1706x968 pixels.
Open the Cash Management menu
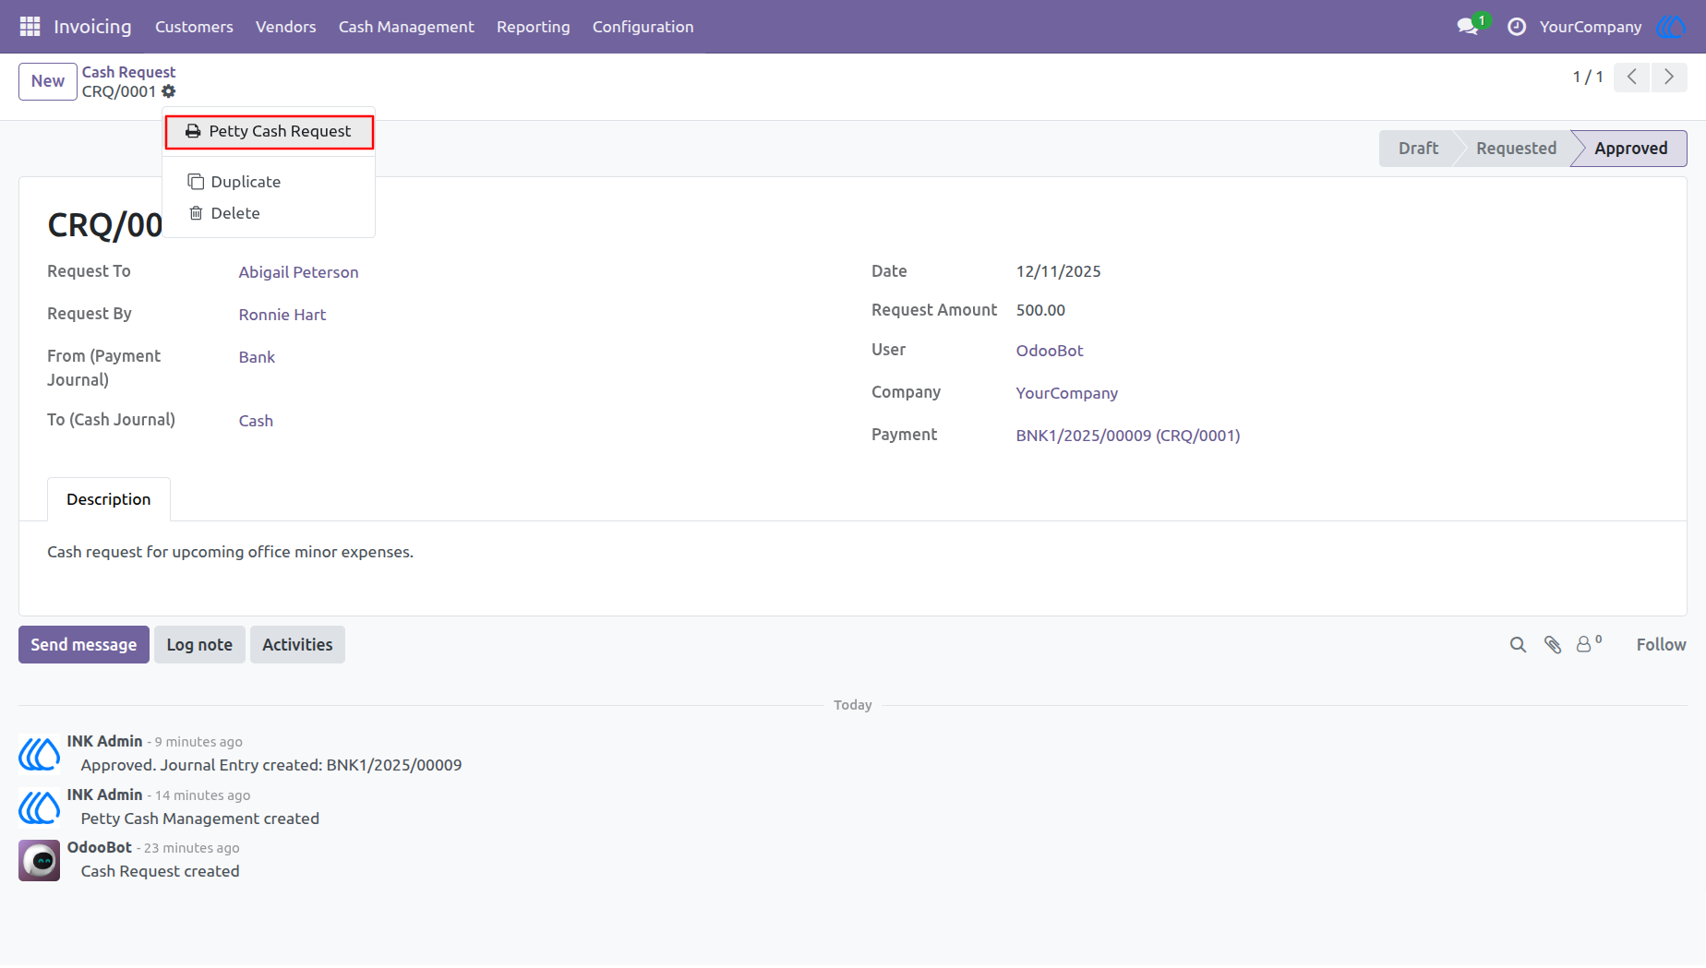click(406, 27)
